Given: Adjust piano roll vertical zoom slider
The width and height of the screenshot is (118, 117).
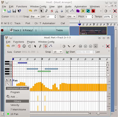Looking at the screenshot, I should tap(108, 75).
